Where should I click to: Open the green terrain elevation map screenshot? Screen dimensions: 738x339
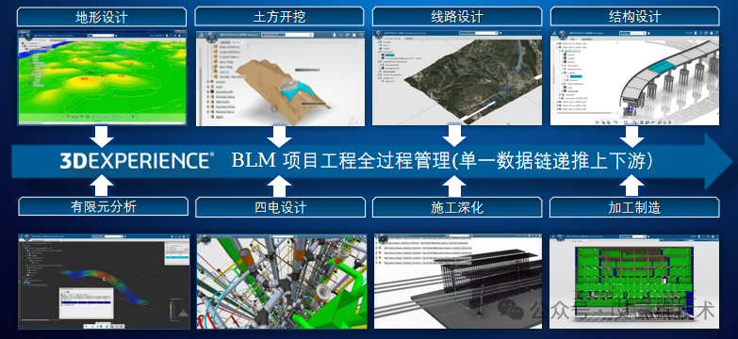tap(102, 77)
